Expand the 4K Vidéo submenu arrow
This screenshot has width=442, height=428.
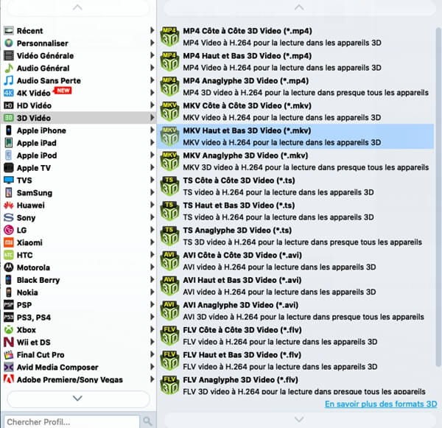[x=152, y=93]
